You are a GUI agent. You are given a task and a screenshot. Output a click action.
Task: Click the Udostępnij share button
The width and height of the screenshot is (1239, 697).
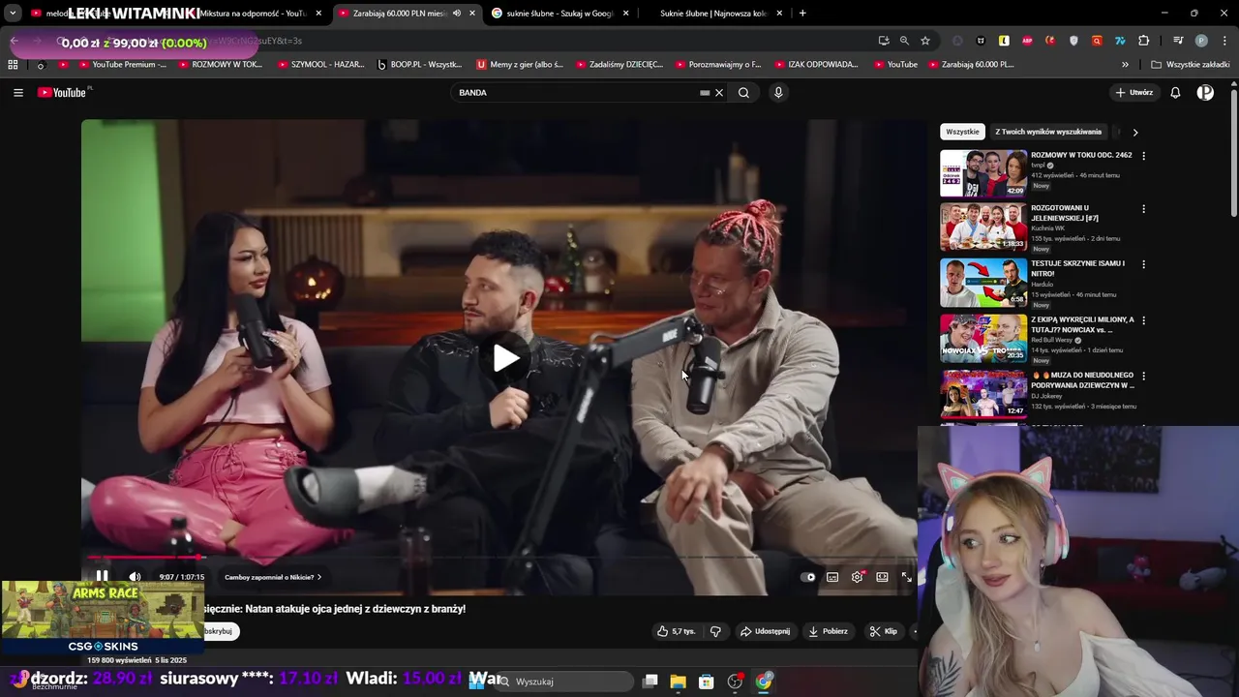tap(765, 631)
